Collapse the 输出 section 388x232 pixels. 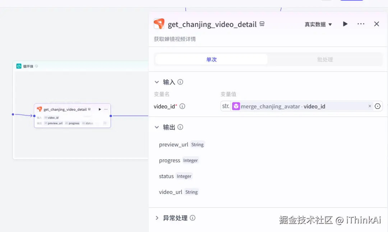[x=157, y=127]
